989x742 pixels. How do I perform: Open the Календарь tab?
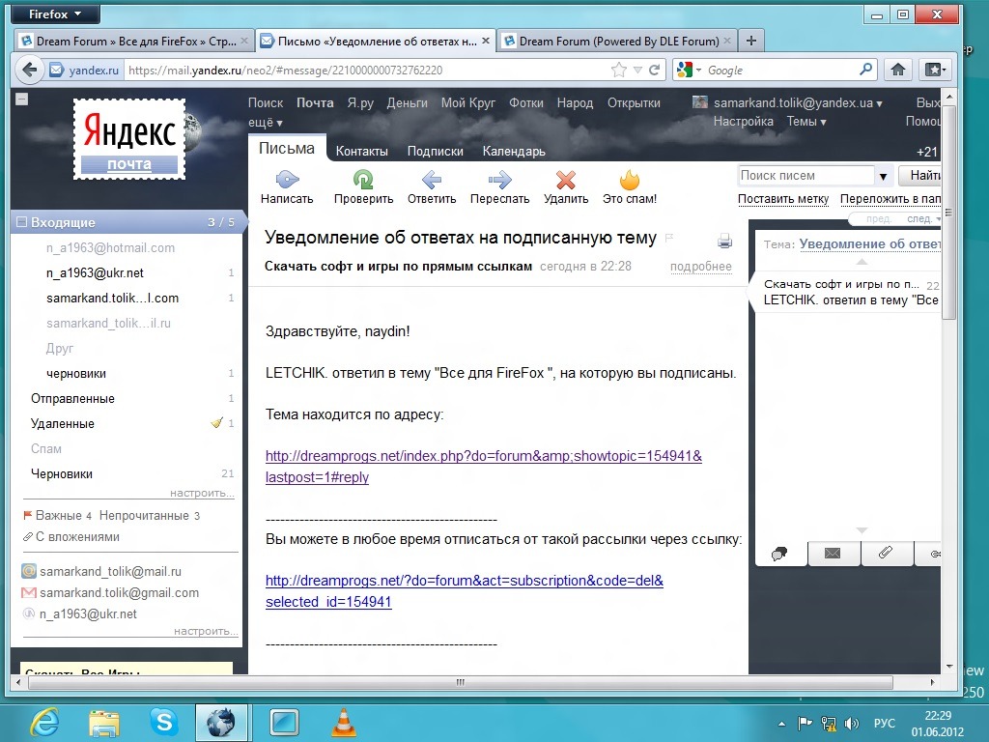pyautogui.click(x=514, y=151)
